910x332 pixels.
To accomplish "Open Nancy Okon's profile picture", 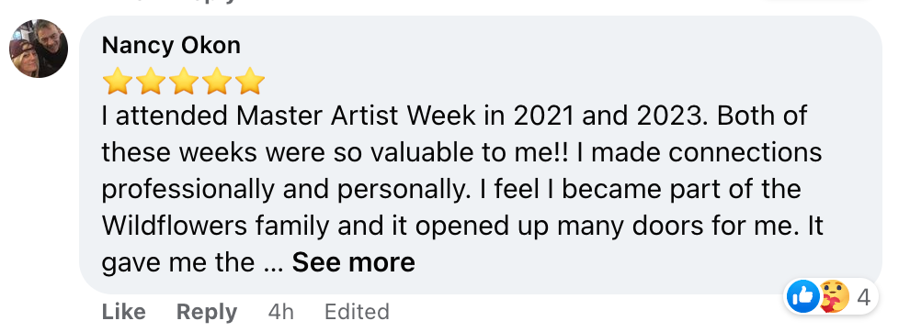I will pos(39,48).
